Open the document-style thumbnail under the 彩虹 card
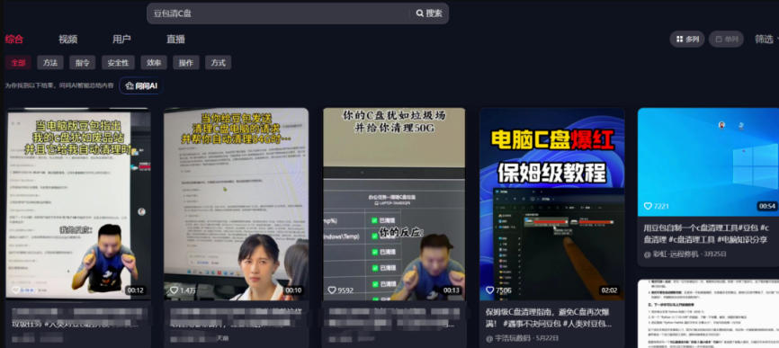The image size is (779, 348). [x=709, y=313]
